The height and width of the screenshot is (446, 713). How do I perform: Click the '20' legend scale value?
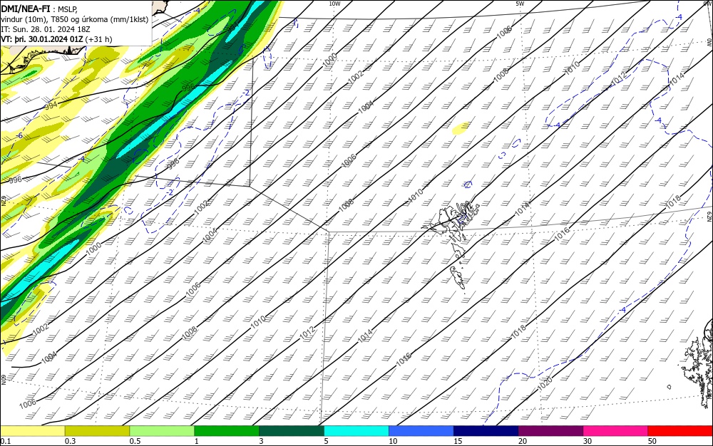tap(523, 441)
